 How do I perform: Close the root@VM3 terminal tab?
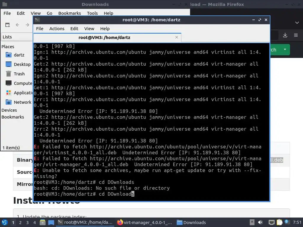click(x=176, y=37)
